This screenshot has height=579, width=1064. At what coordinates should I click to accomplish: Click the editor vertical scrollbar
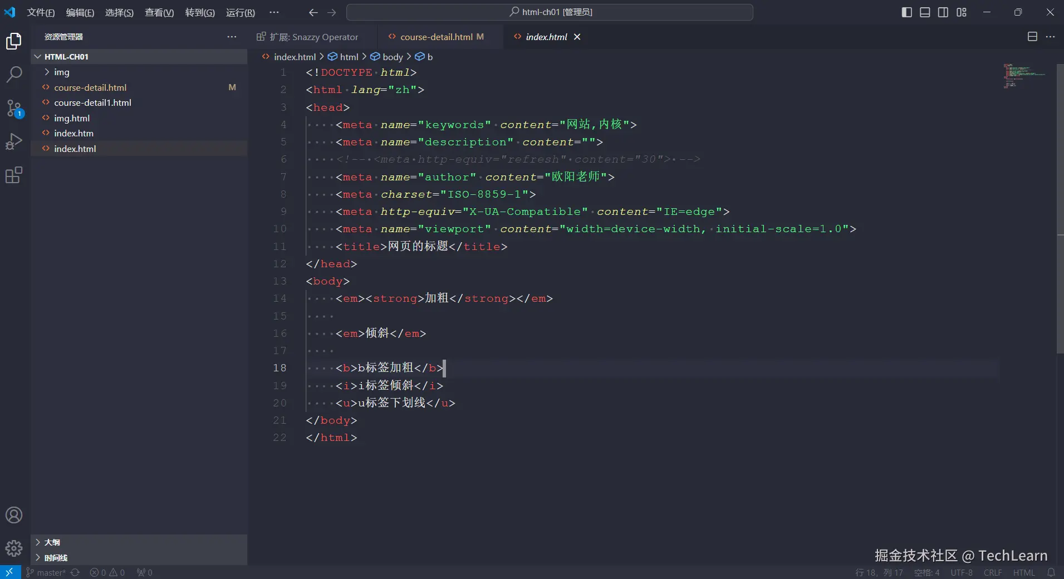(x=1060, y=209)
